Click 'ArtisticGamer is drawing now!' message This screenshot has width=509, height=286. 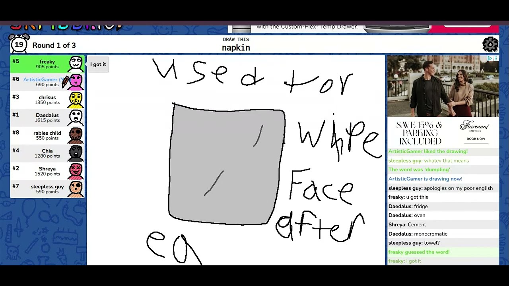point(425,179)
